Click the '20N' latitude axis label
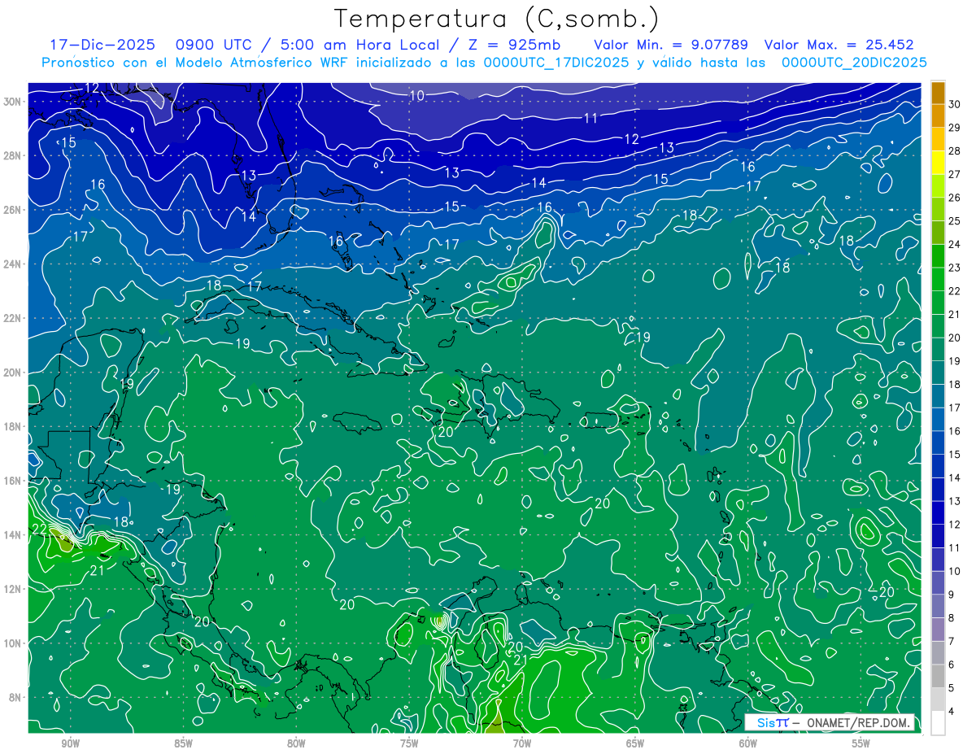976x754 pixels. tap(12, 373)
